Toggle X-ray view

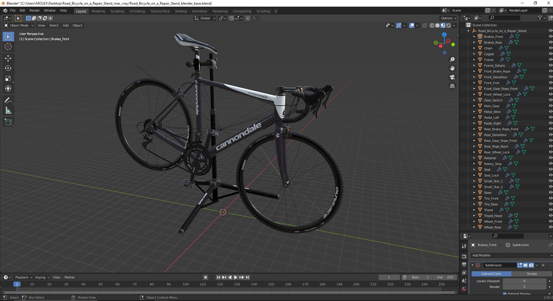coord(425,25)
